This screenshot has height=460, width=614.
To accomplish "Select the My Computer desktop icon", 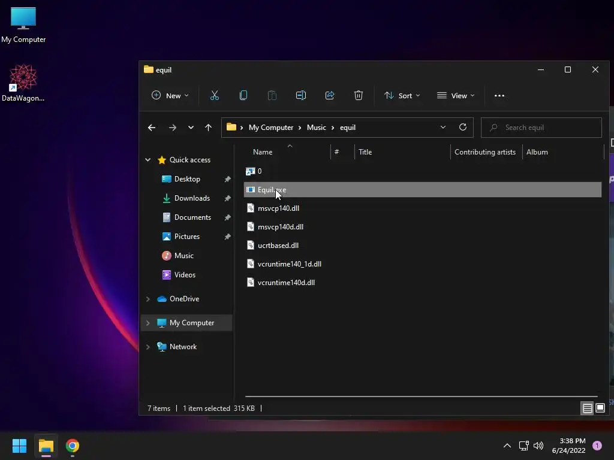I will click(23, 25).
